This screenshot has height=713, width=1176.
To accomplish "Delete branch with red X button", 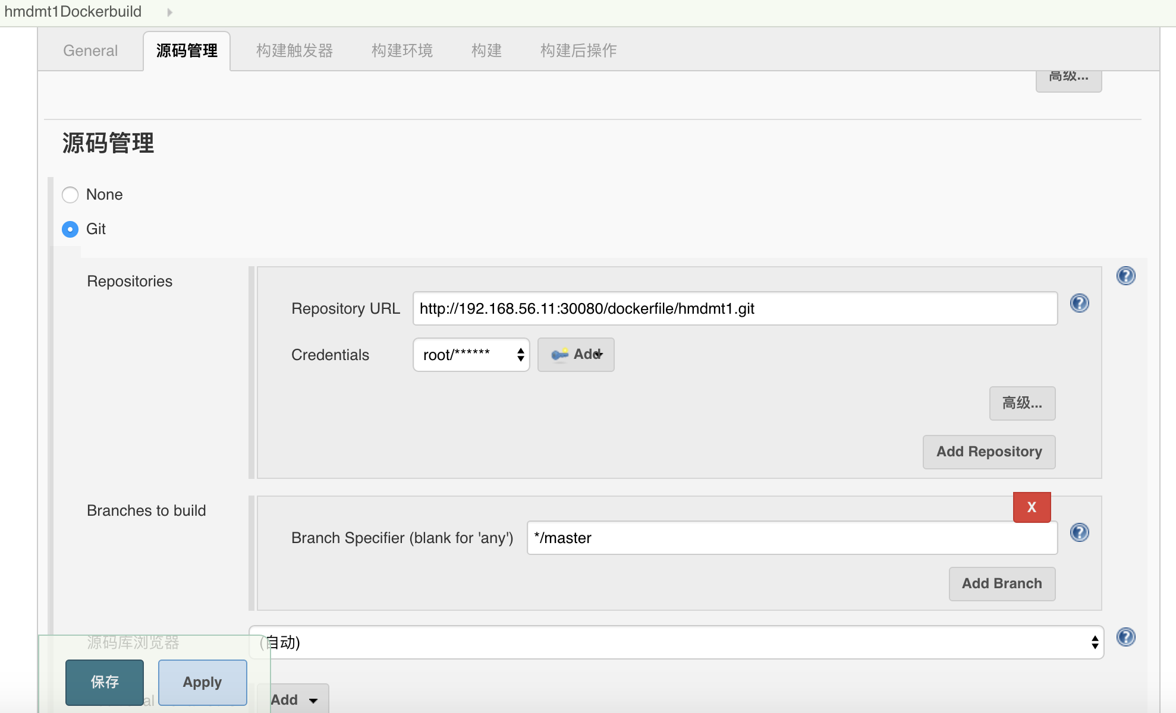I will [x=1032, y=507].
